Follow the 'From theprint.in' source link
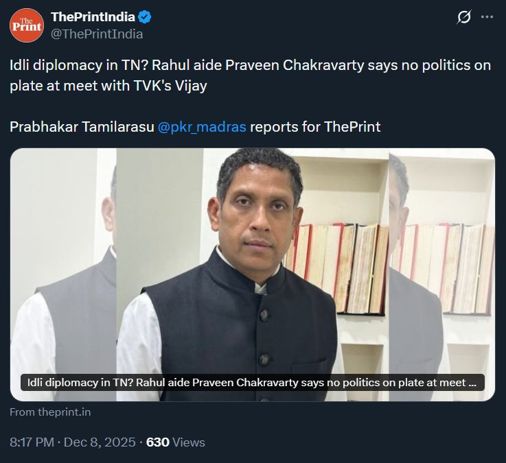 click(x=50, y=412)
